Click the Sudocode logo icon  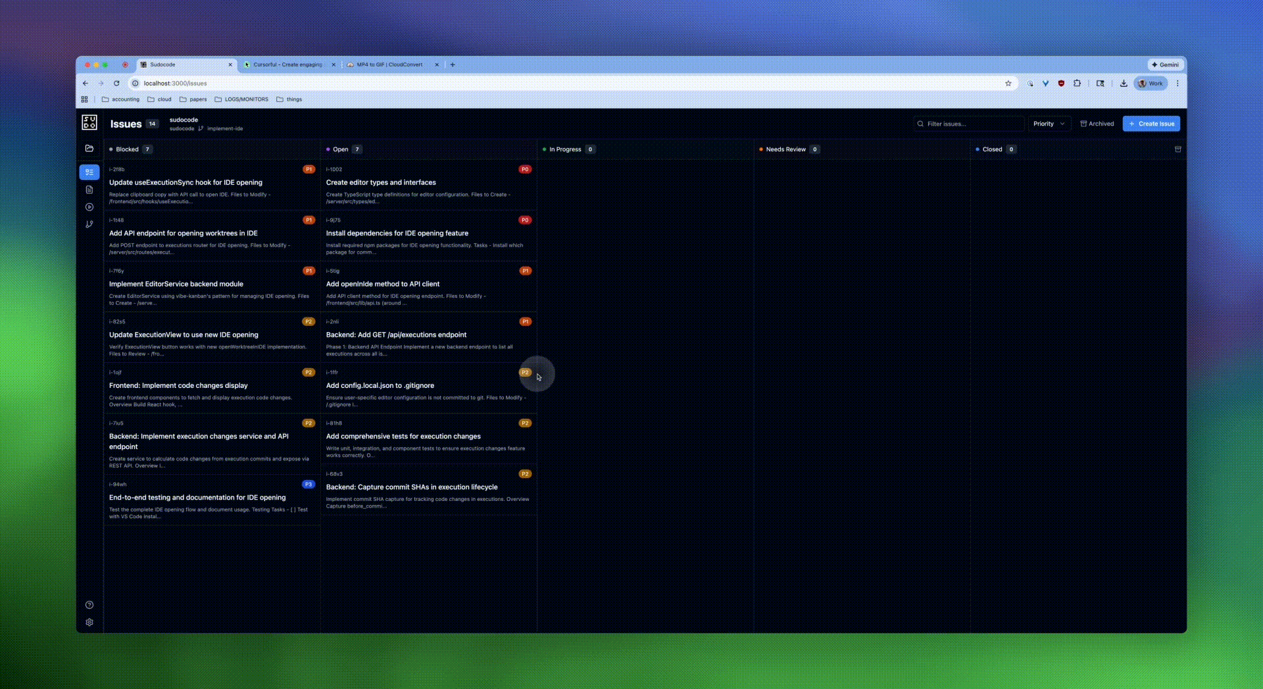[x=89, y=122]
